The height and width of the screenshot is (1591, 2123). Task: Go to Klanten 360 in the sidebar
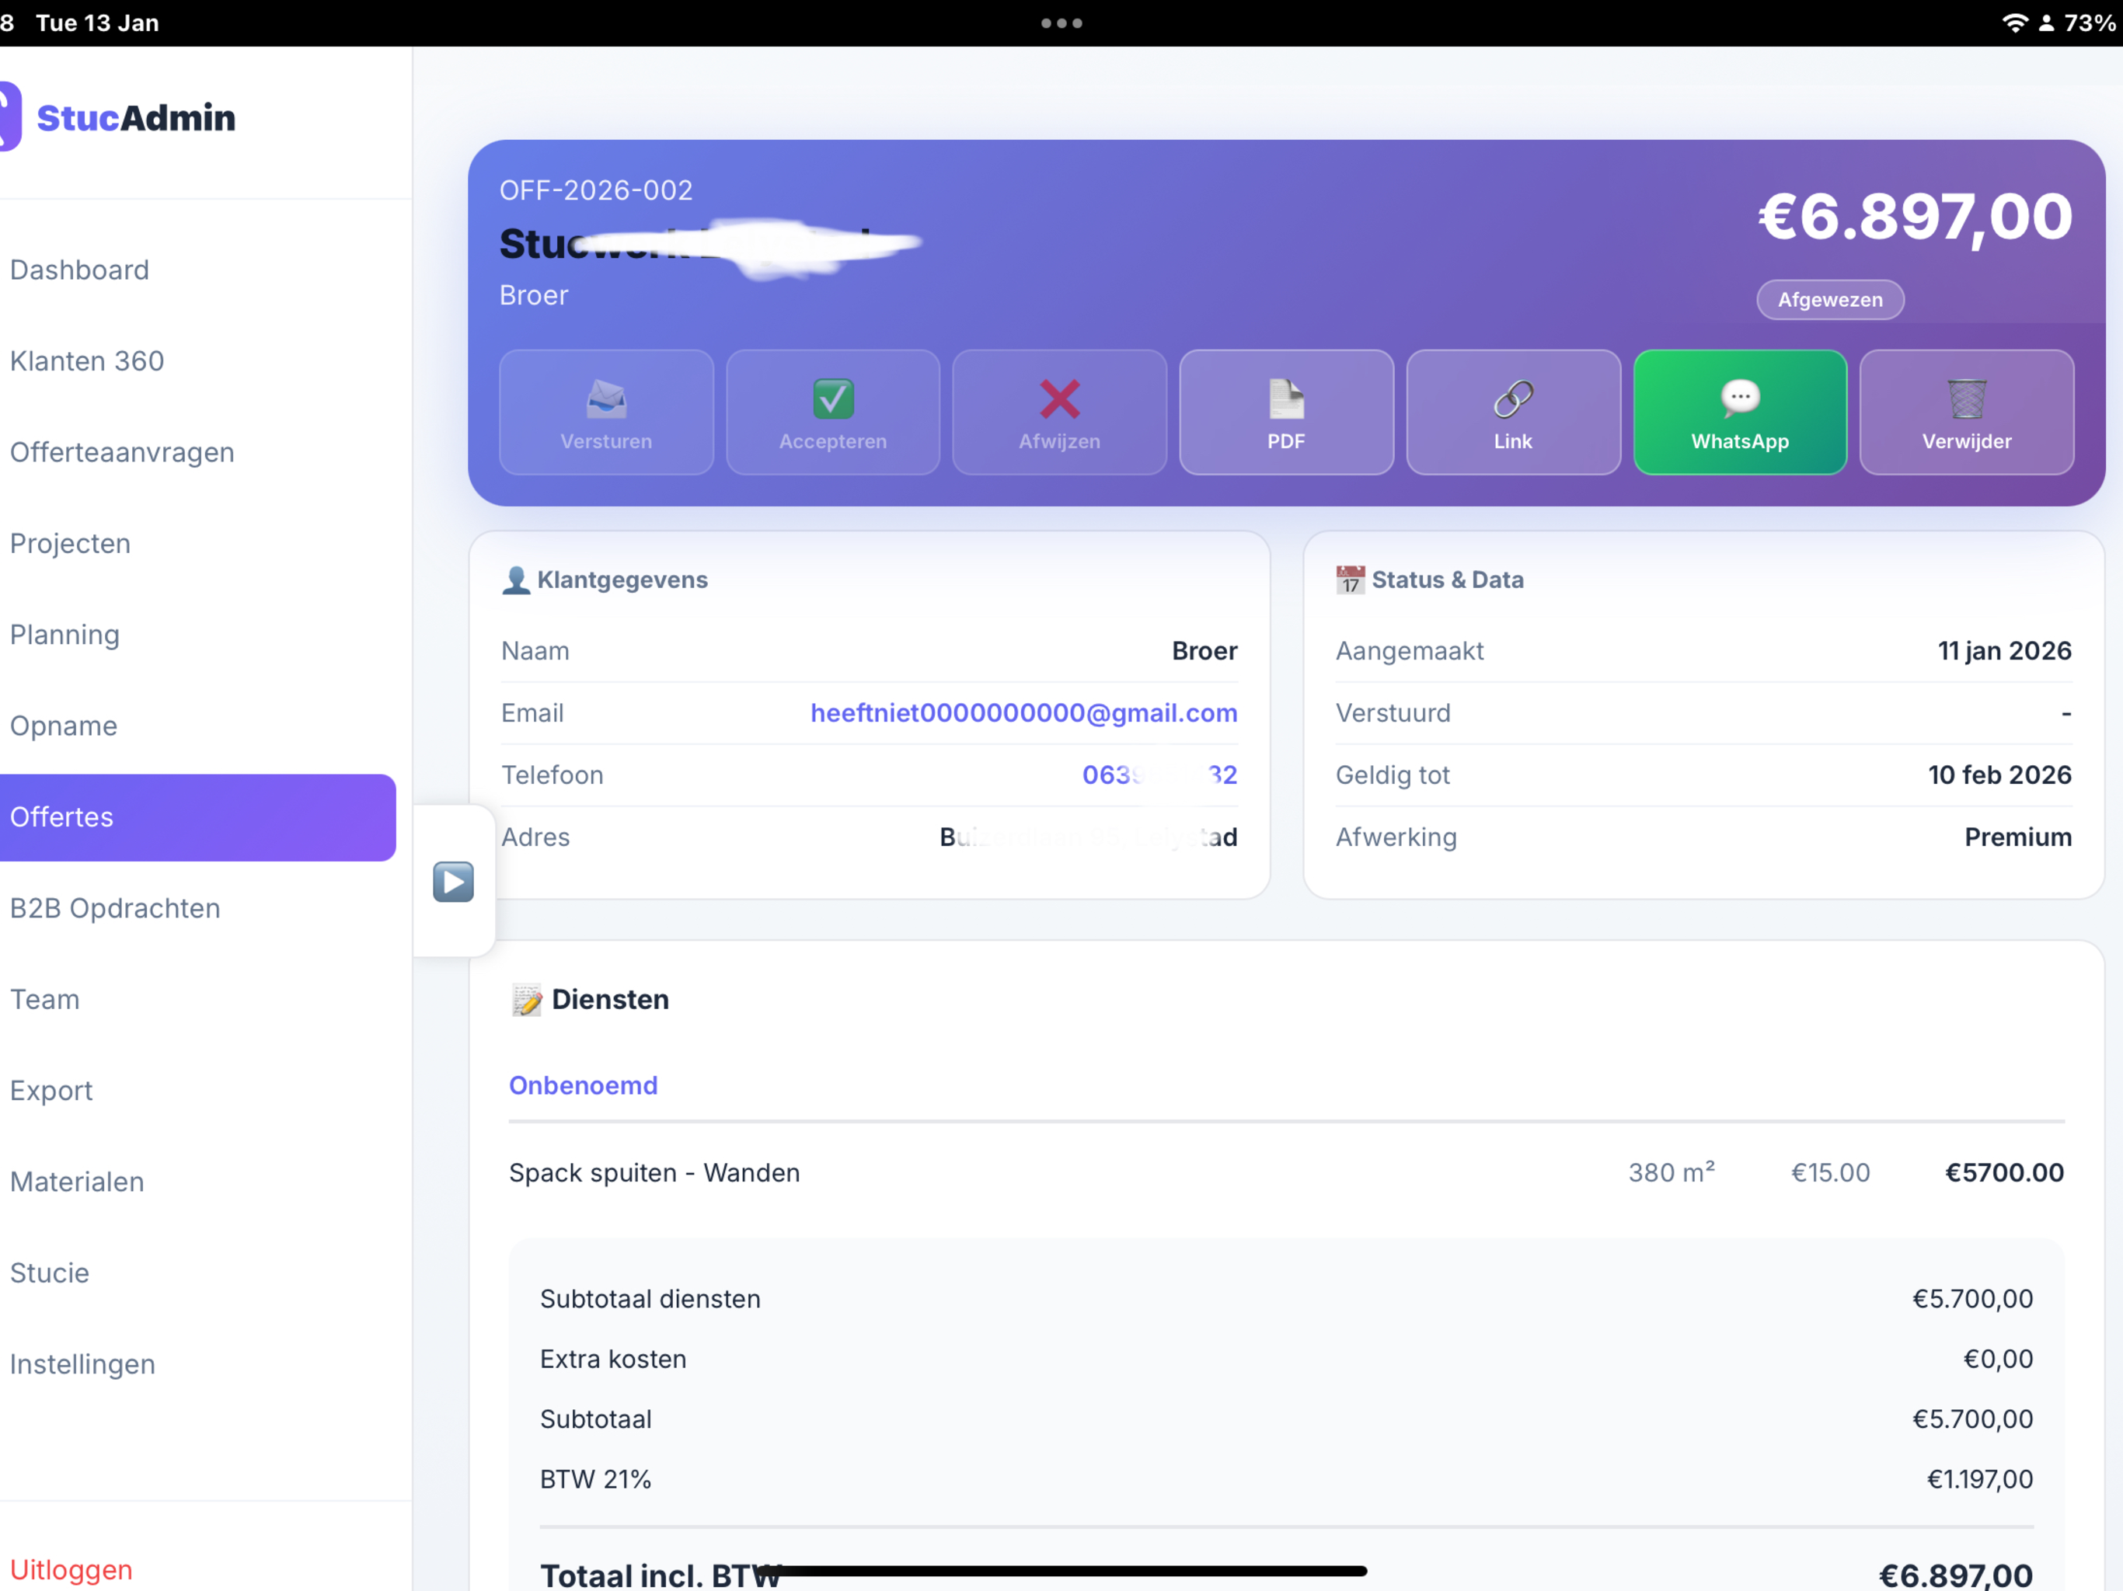[x=87, y=360]
